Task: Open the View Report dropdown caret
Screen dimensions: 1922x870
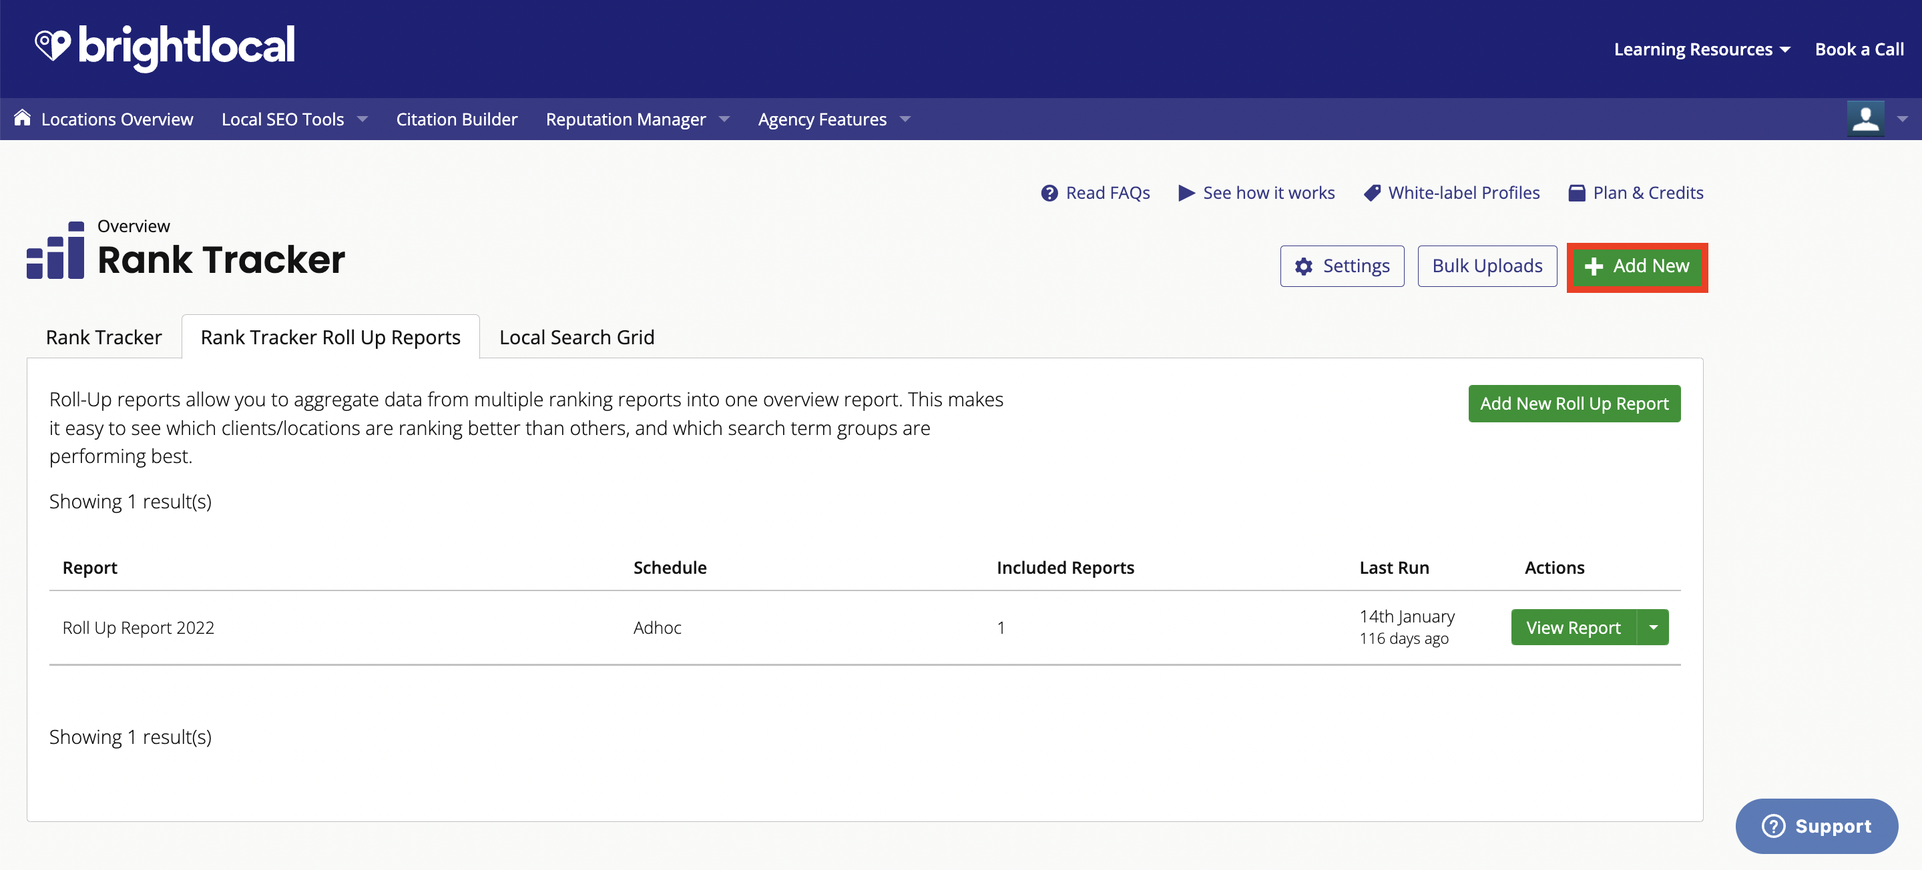Action: coord(1654,627)
